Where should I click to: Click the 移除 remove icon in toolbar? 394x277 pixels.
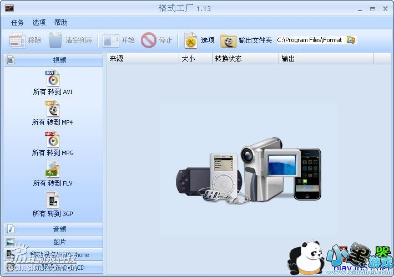coord(17,40)
